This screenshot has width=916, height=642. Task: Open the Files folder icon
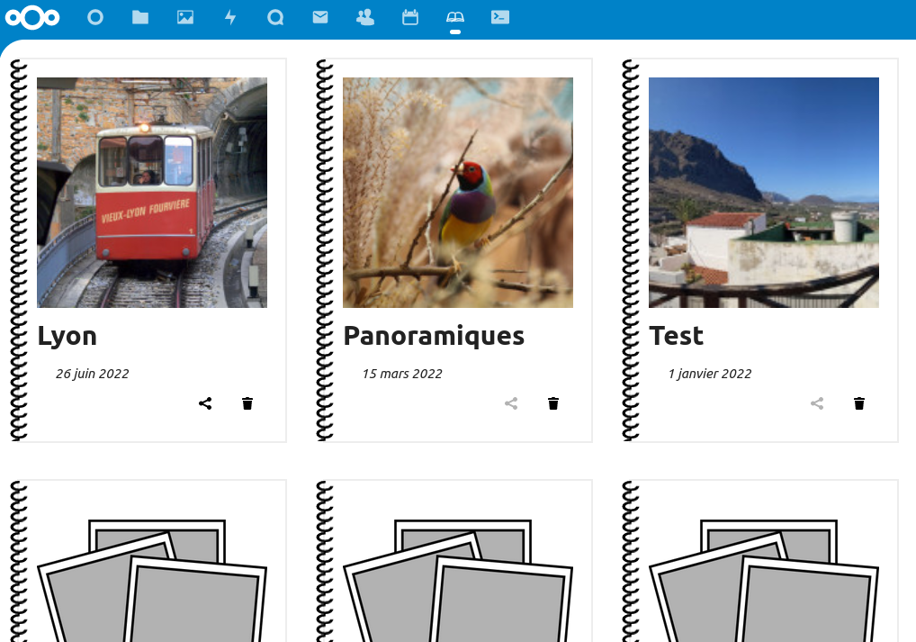(x=140, y=17)
